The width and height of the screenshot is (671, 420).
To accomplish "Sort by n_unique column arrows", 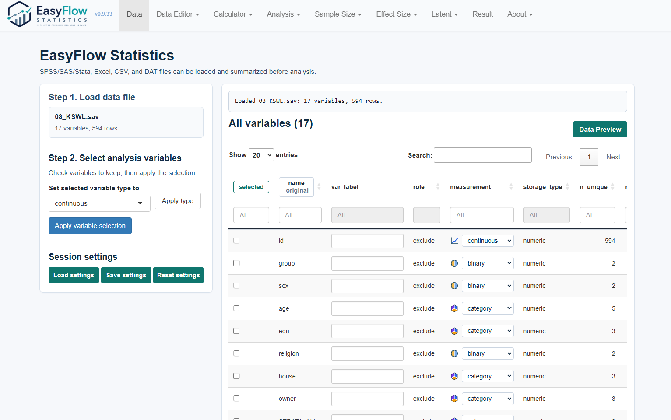I will (613, 187).
